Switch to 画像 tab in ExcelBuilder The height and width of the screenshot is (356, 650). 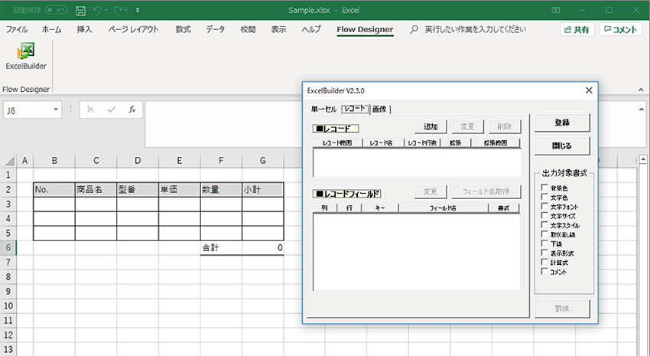pos(379,109)
